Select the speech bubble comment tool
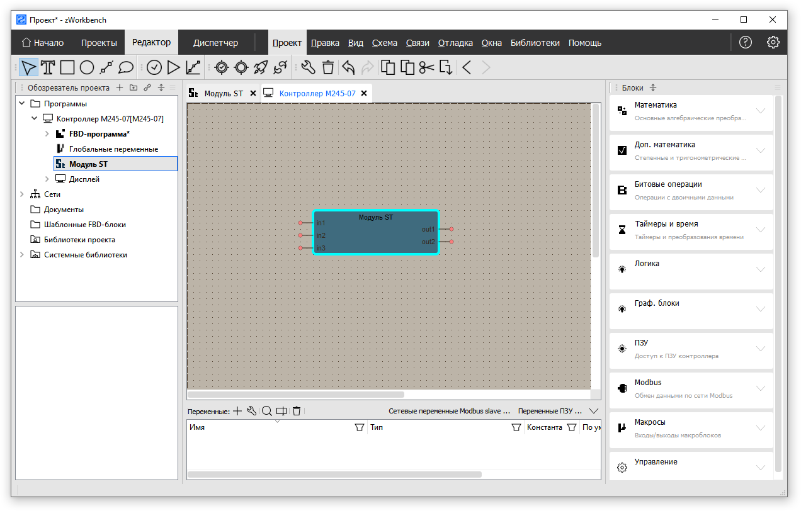The height and width of the screenshot is (511, 801). pyautogui.click(x=126, y=67)
